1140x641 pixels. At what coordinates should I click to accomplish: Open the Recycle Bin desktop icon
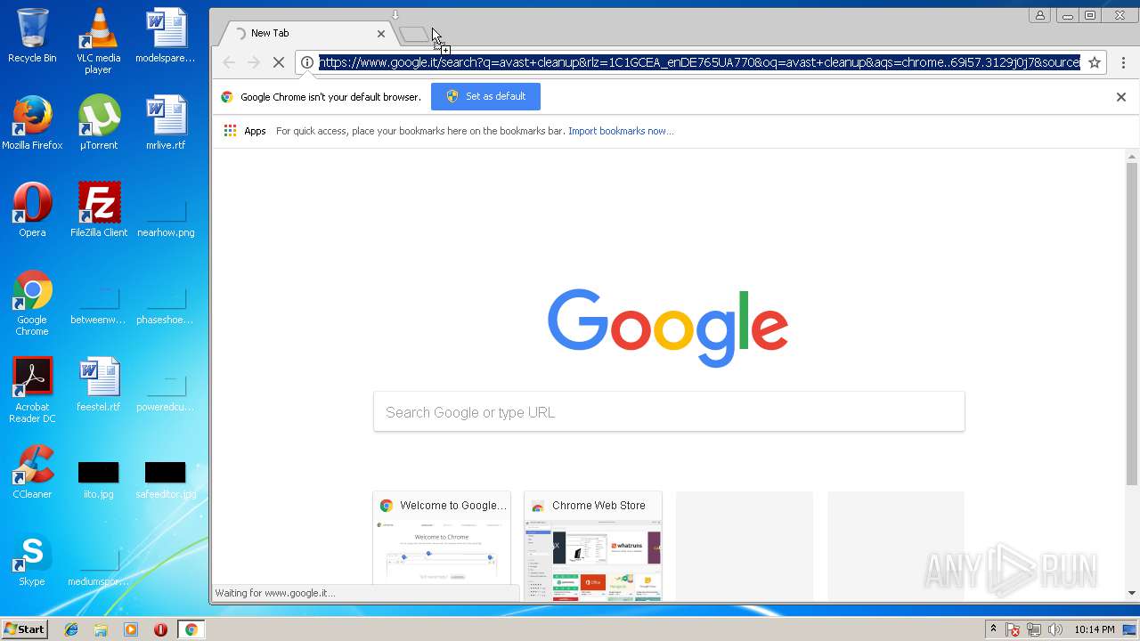pos(32,36)
